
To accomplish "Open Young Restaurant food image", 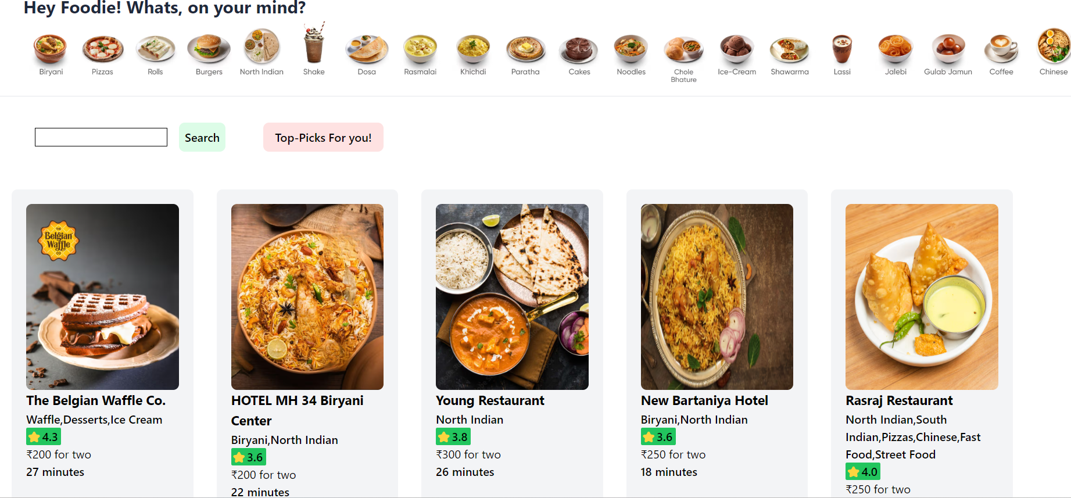I will tap(512, 297).
